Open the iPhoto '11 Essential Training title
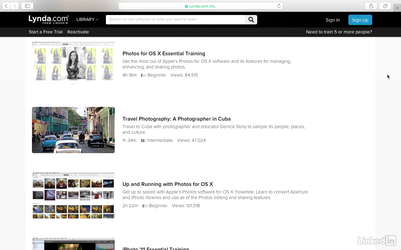Image resolution: width=401 pixels, height=250 pixels. click(x=156, y=248)
